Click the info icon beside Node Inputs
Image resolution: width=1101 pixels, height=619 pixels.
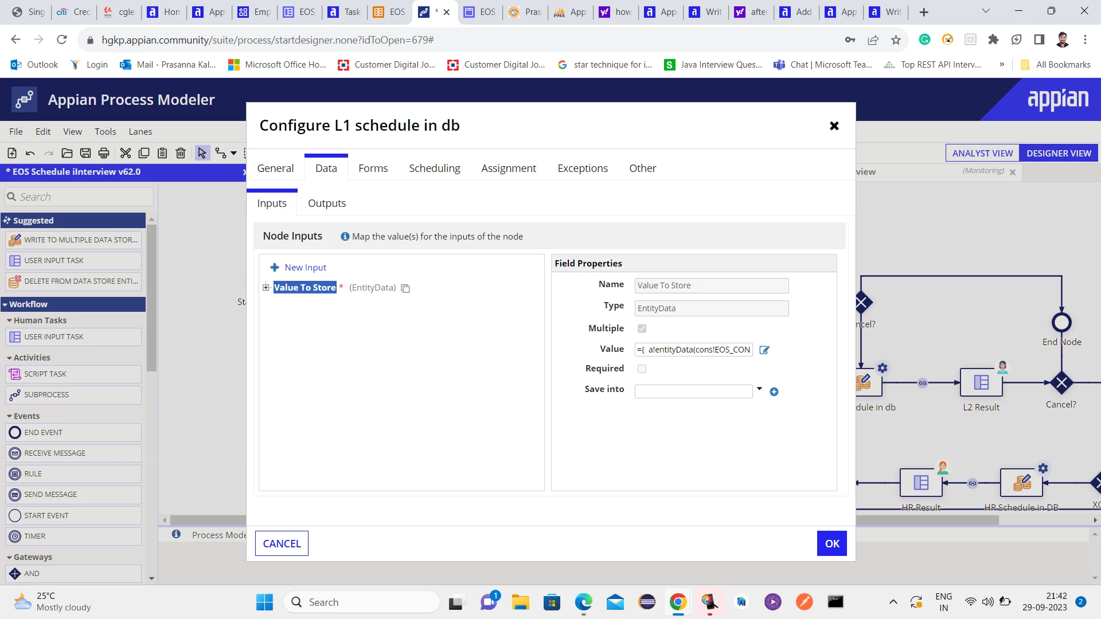pos(345,237)
